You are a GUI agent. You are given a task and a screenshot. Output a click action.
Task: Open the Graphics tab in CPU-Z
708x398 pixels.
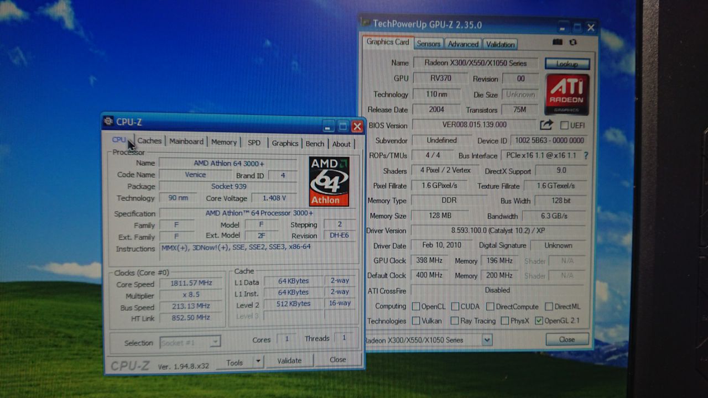pyautogui.click(x=285, y=143)
